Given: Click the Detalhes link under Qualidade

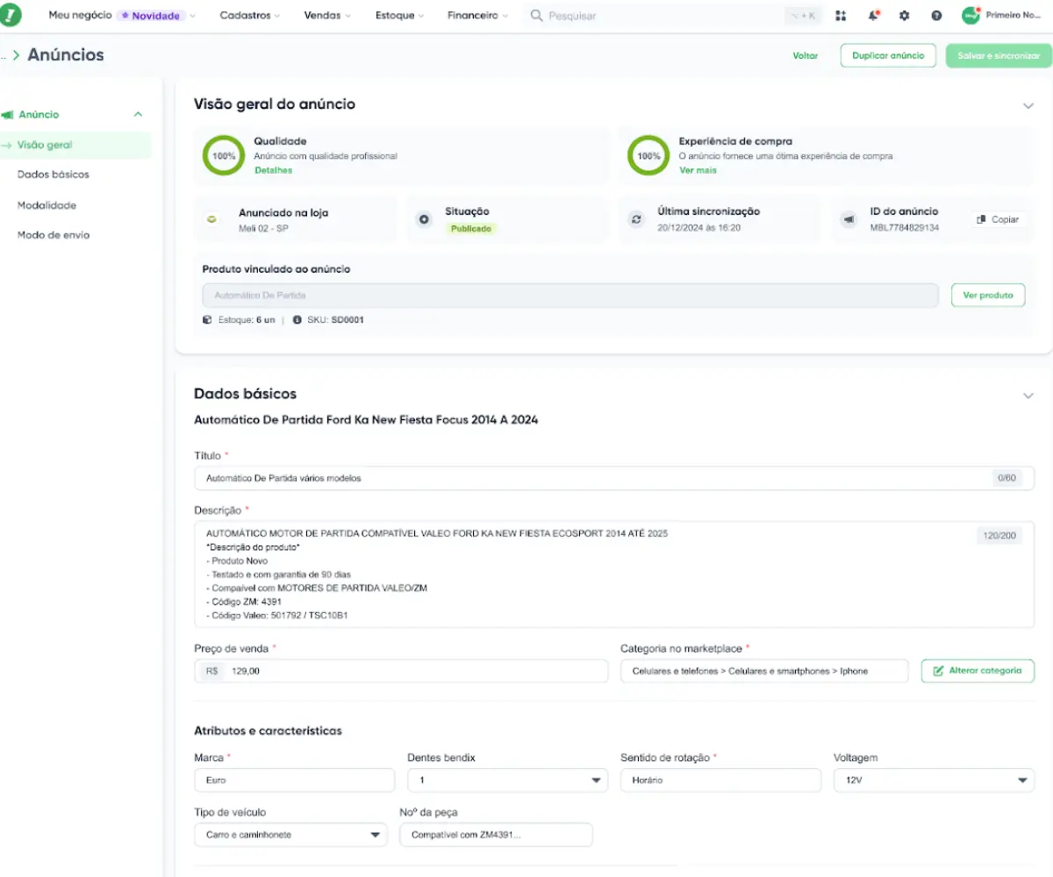Looking at the screenshot, I should tap(273, 170).
